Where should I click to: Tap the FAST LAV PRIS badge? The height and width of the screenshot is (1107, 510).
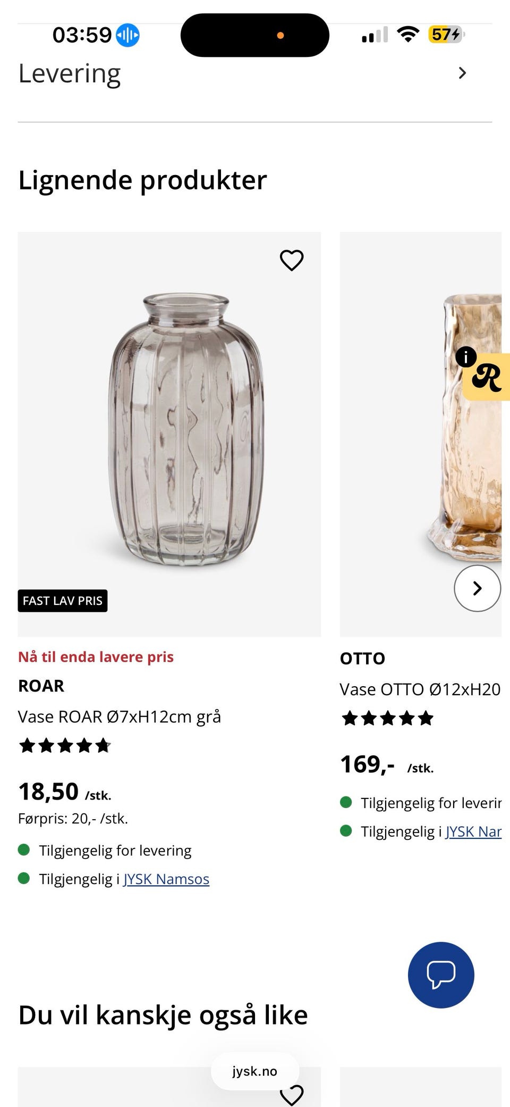point(63,601)
